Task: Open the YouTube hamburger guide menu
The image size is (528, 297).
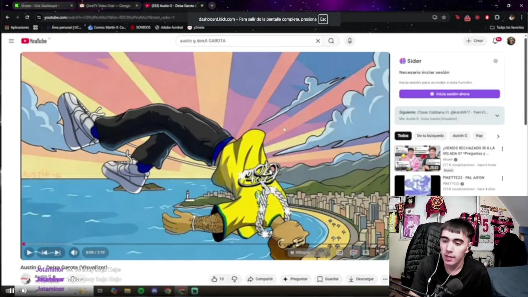Action: [x=11, y=41]
